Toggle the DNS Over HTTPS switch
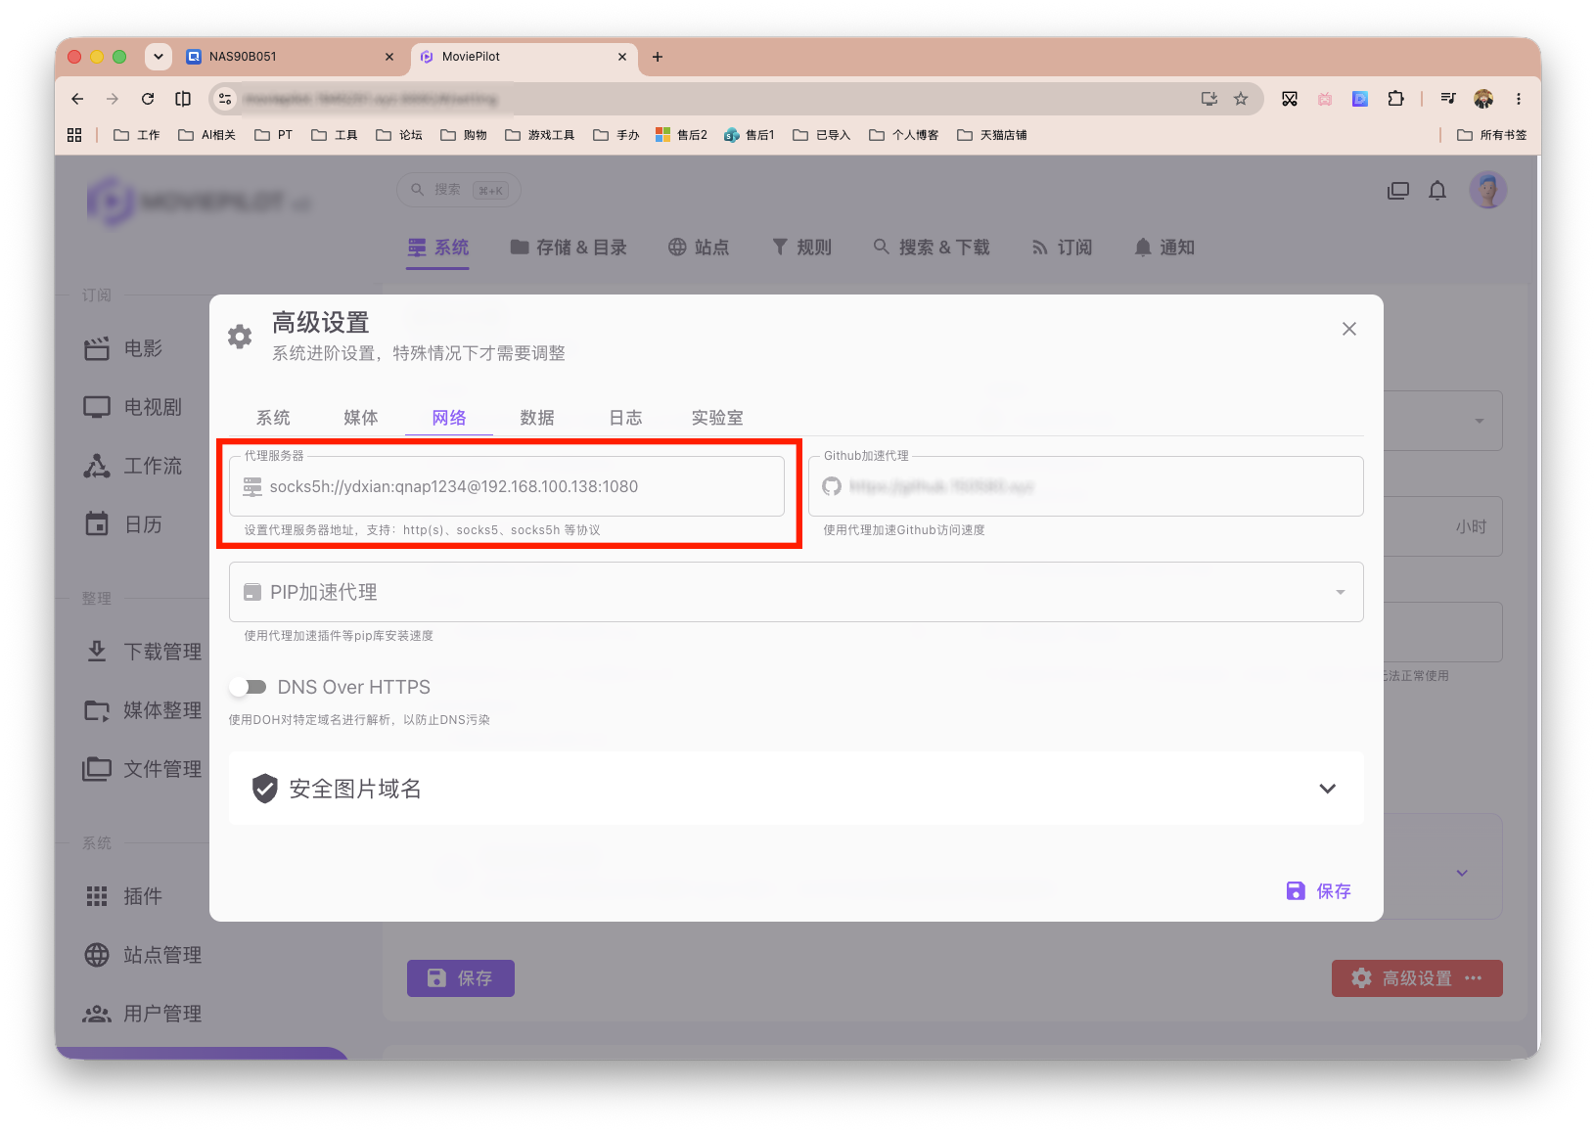Viewport: 1596px width, 1132px height. coord(249,687)
